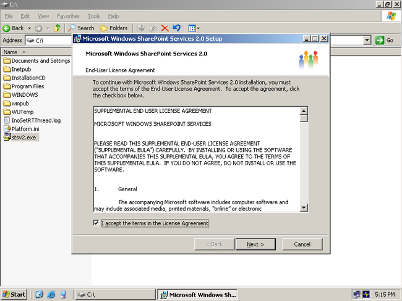This screenshot has width=402, height=301.
Task: Click the Up folder icon in Explorer
Action: click(x=57, y=28)
